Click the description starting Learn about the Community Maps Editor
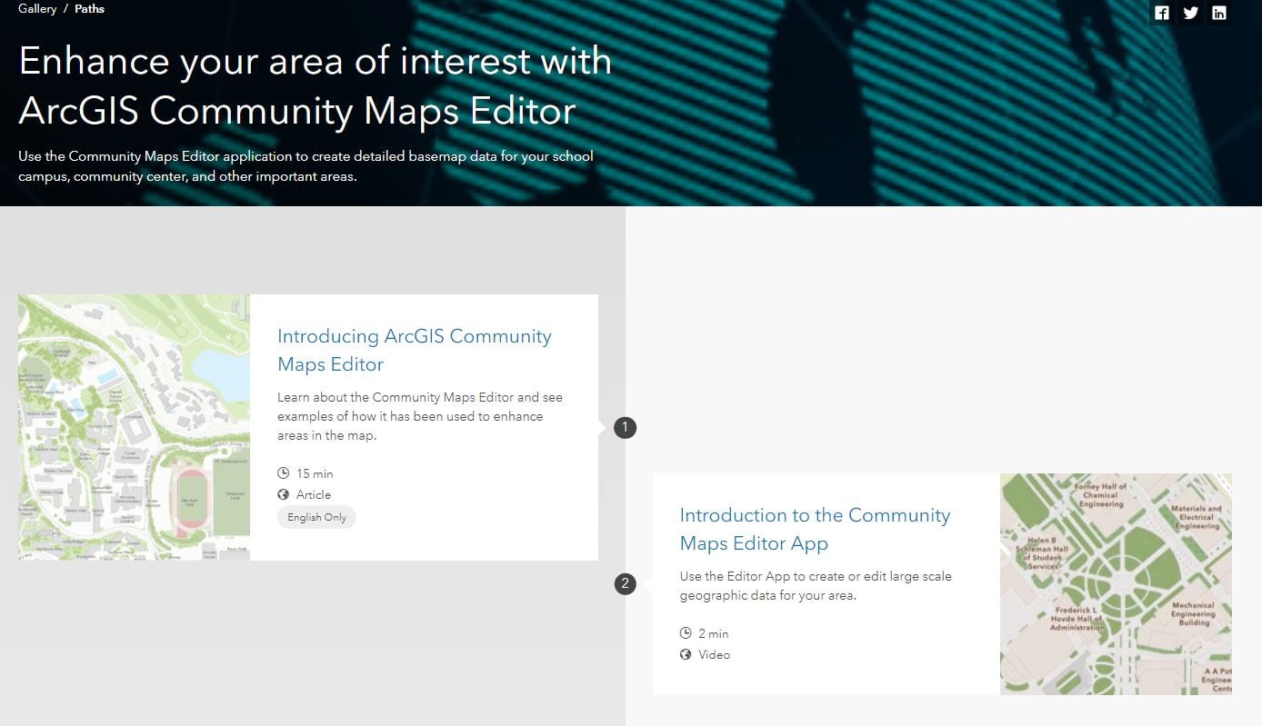Image resolution: width=1262 pixels, height=726 pixels. coord(420,416)
